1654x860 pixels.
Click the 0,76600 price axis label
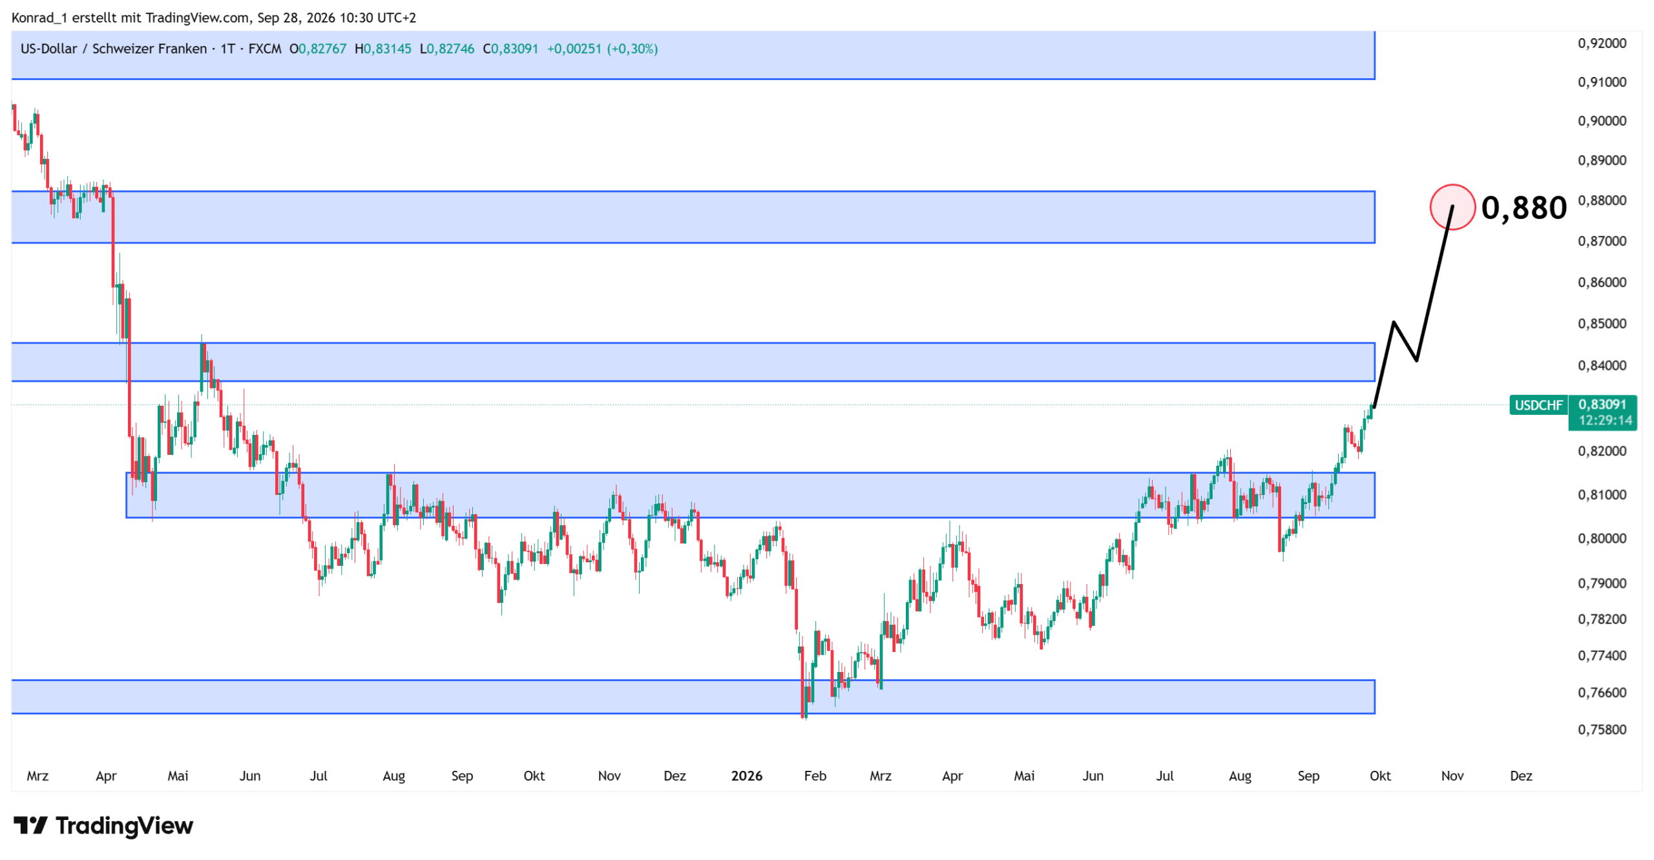[1602, 693]
